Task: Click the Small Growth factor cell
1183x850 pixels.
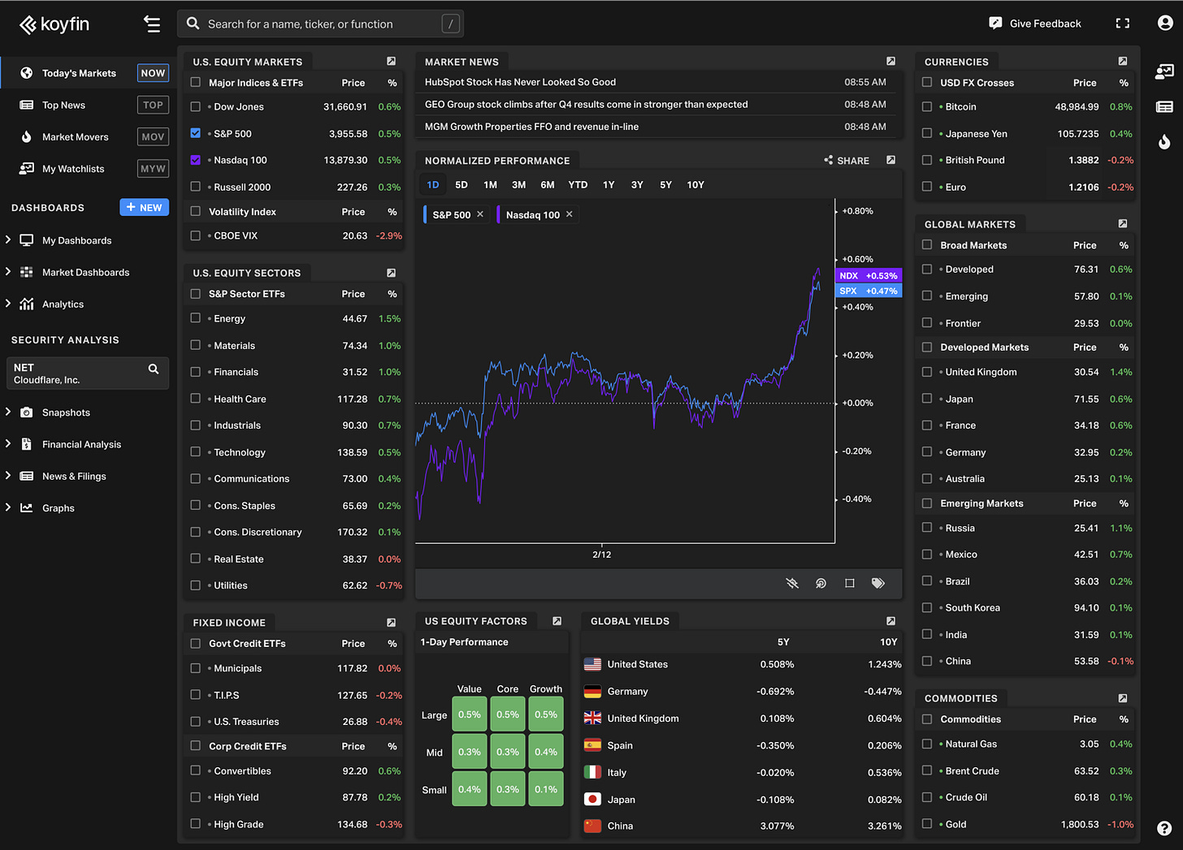Action: [x=546, y=789]
